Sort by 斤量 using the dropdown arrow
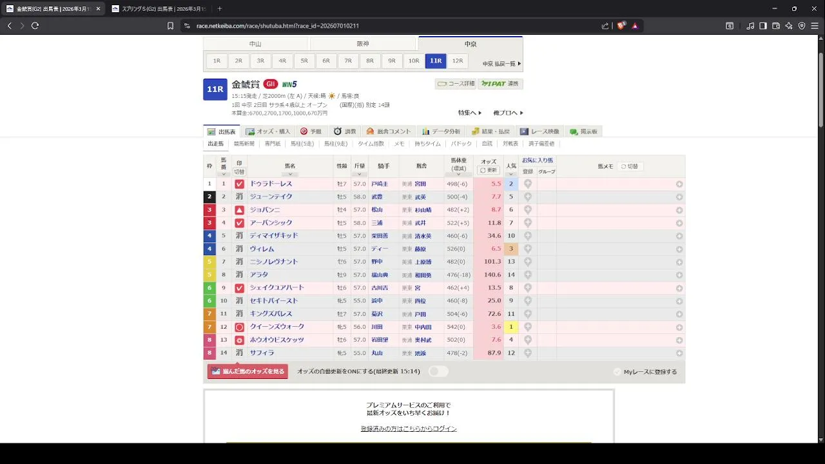This screenshot has height=464, width=825. (x=359, y=173)
